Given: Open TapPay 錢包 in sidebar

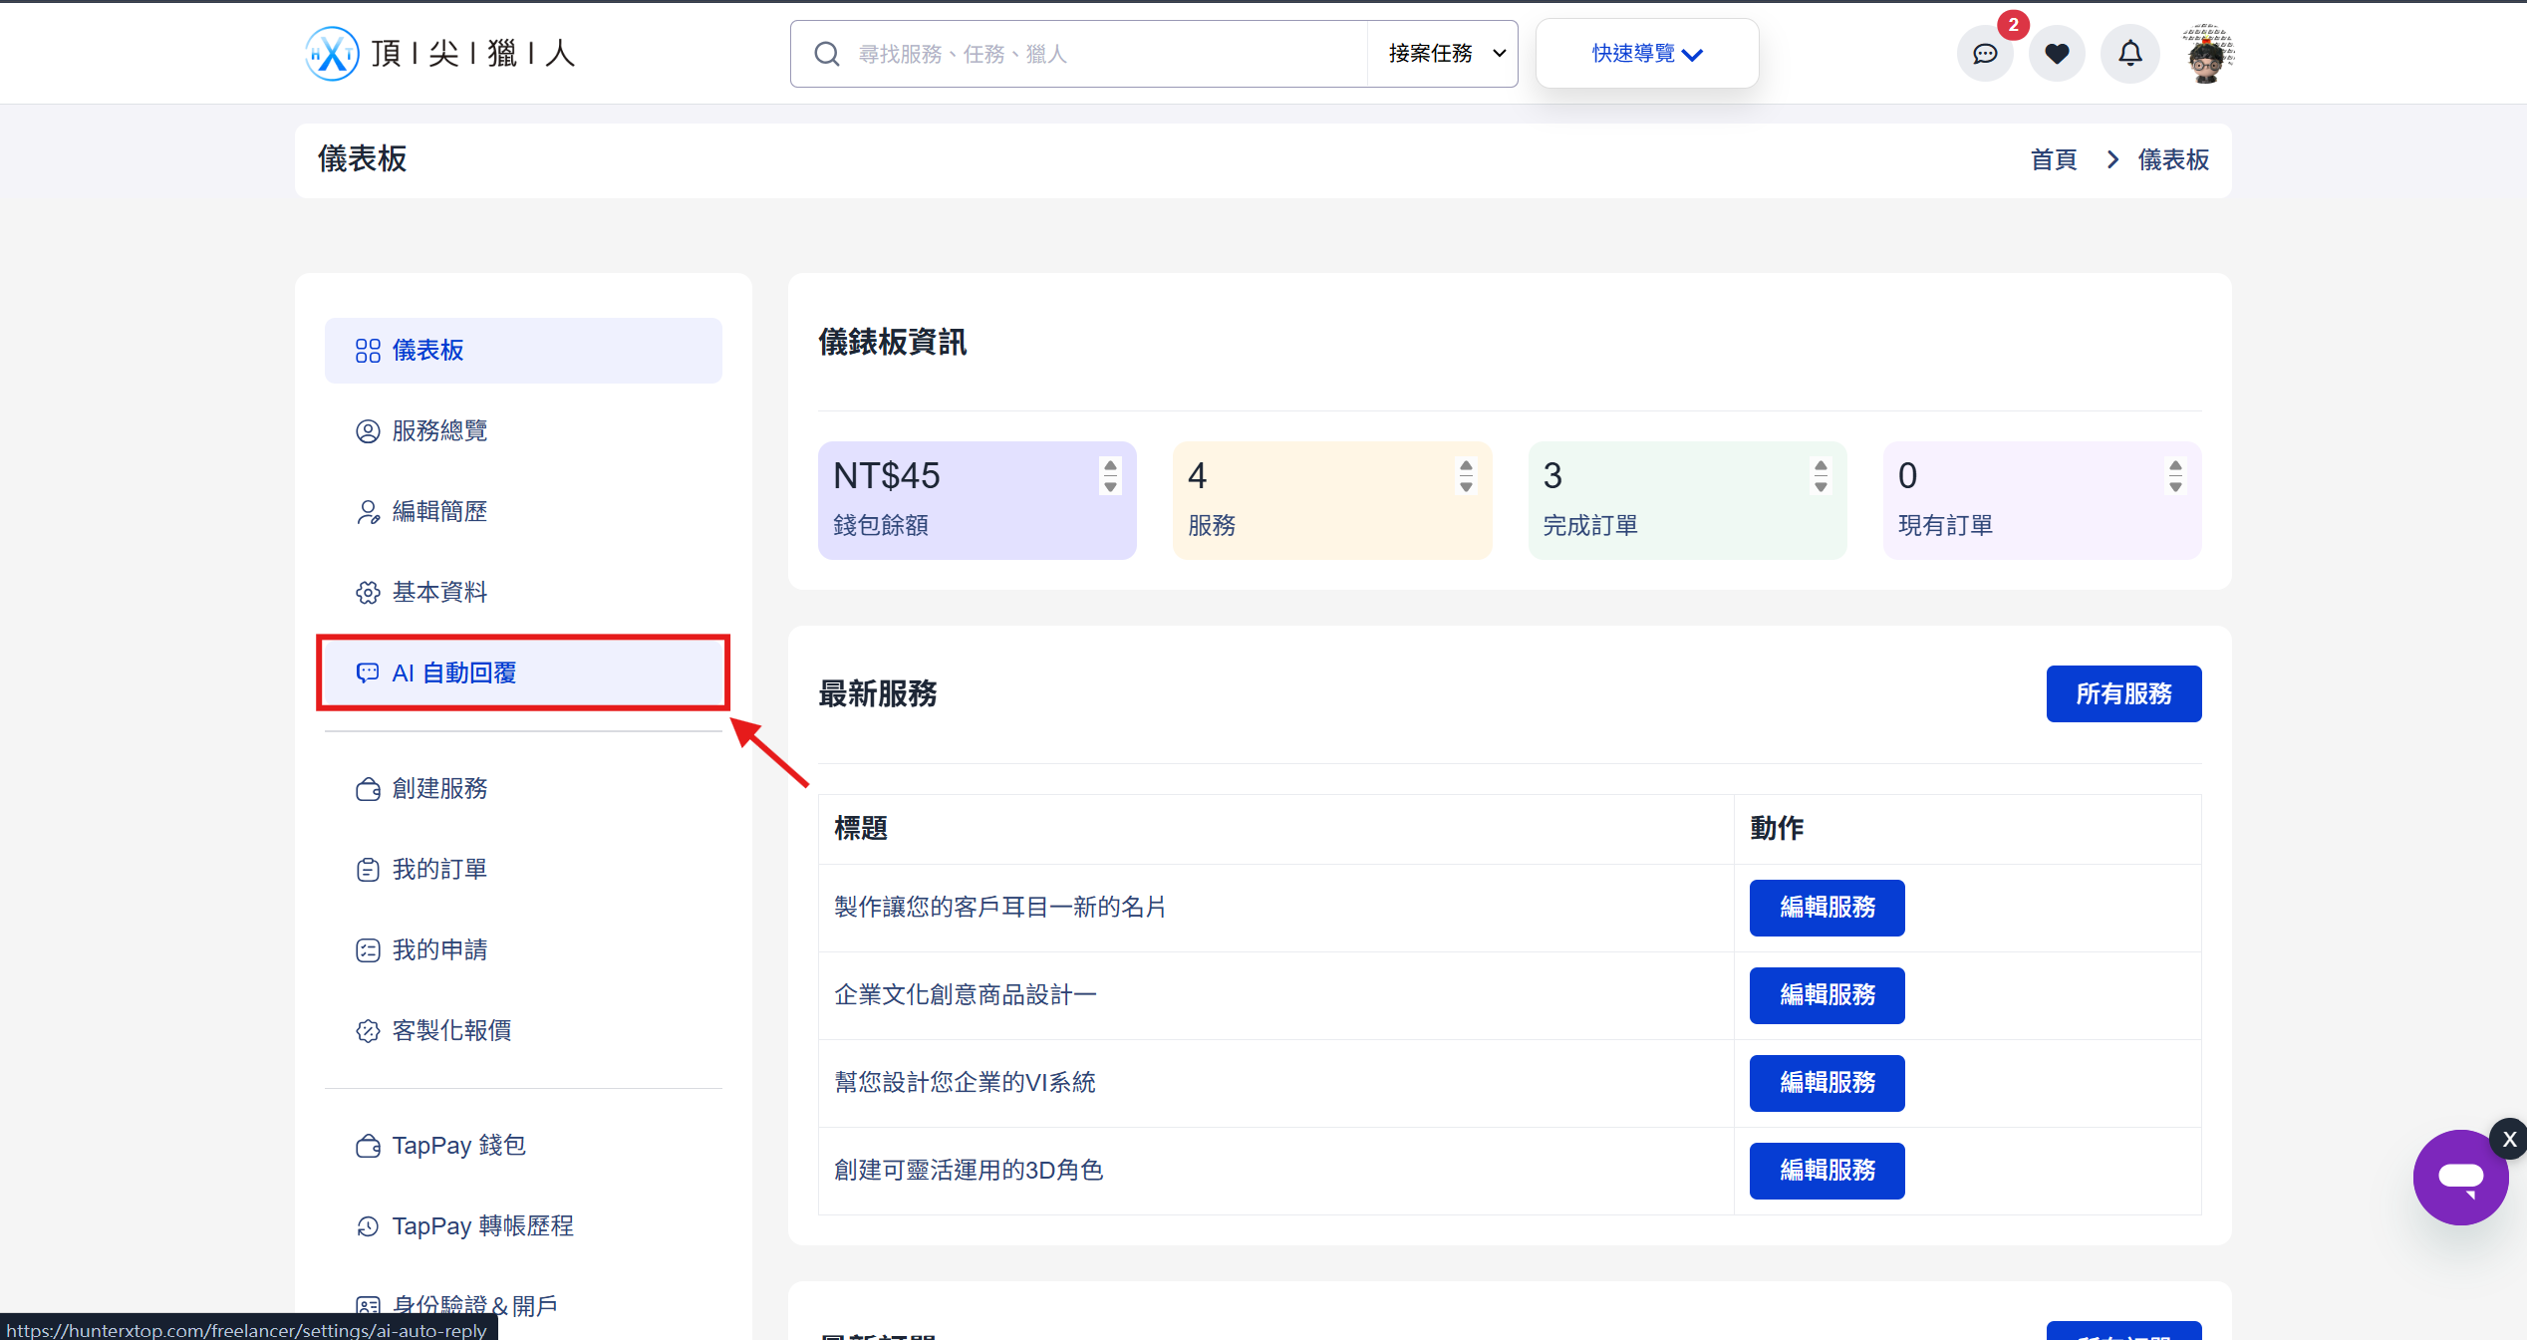Looking at the screenshot, I should click(x=458, y=1146).
